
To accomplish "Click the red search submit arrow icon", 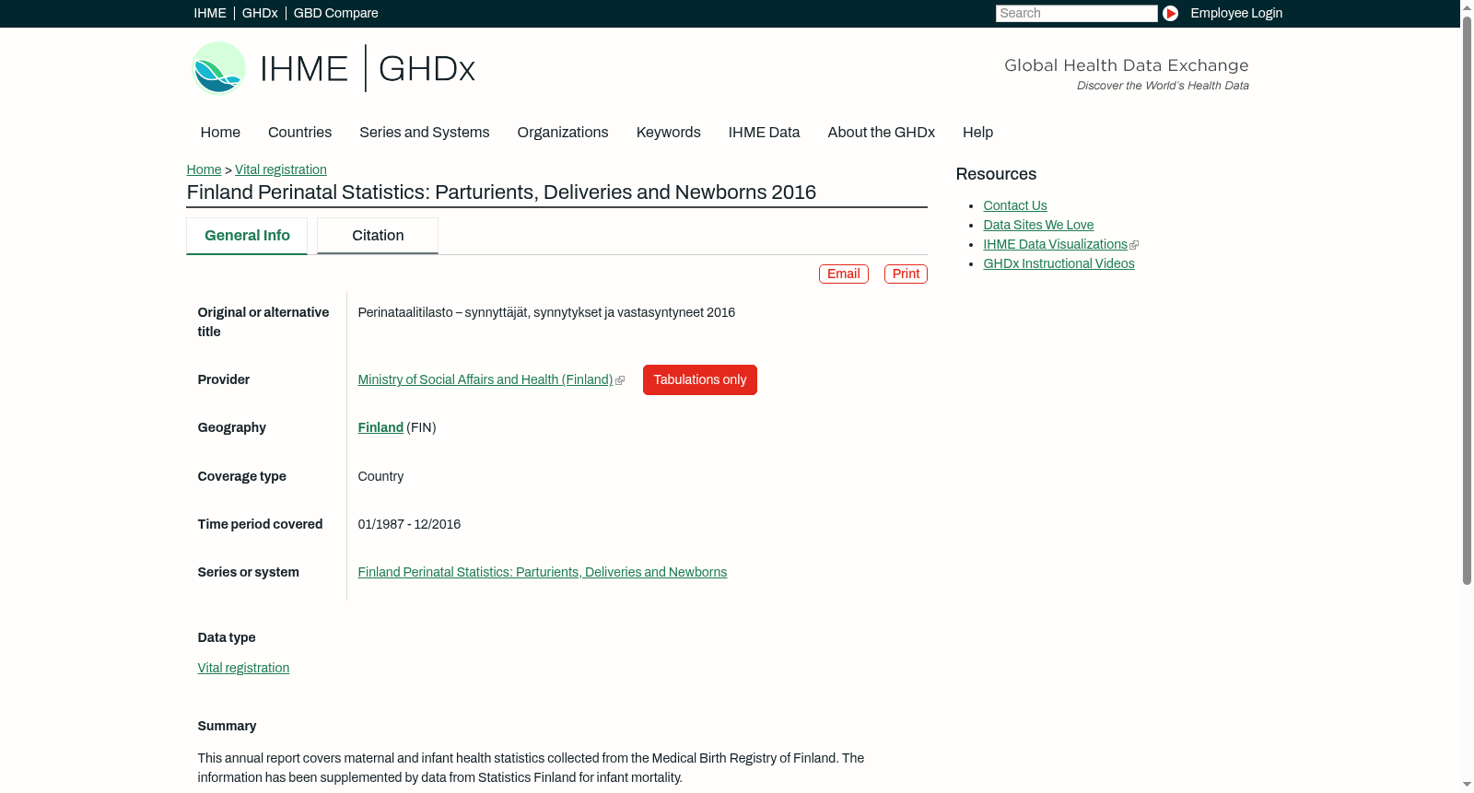I will 1170,13.
